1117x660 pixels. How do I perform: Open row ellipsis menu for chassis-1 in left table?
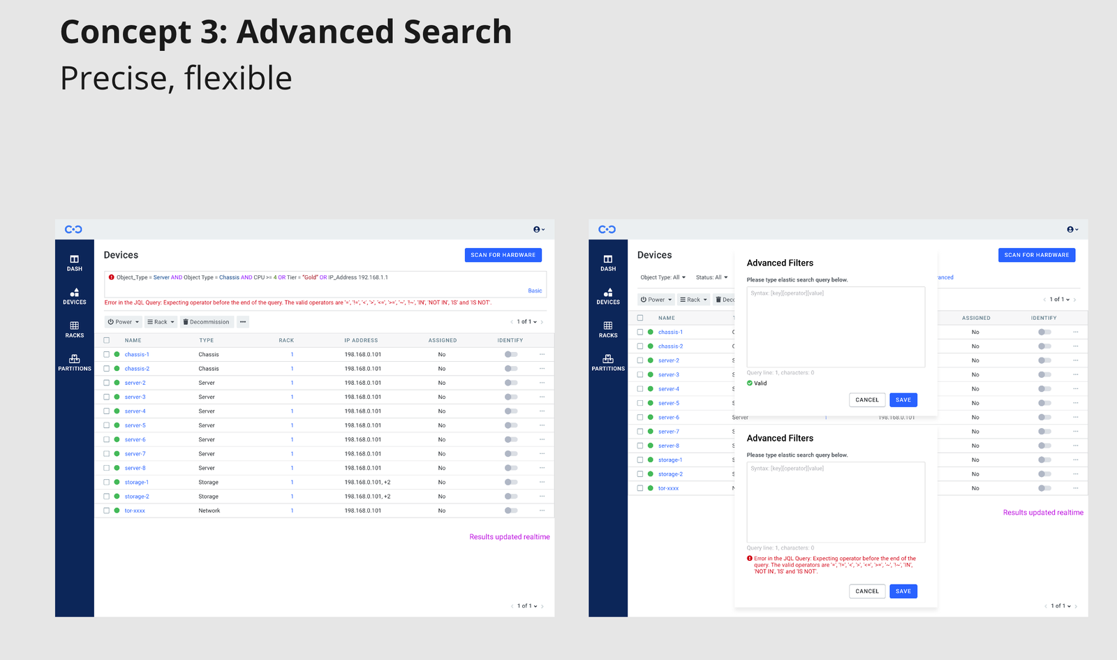pyautogui.click(x=542, y=355)
